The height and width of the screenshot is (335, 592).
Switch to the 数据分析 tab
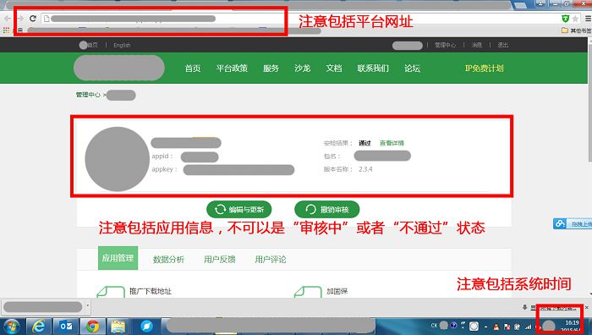point(168,260)
